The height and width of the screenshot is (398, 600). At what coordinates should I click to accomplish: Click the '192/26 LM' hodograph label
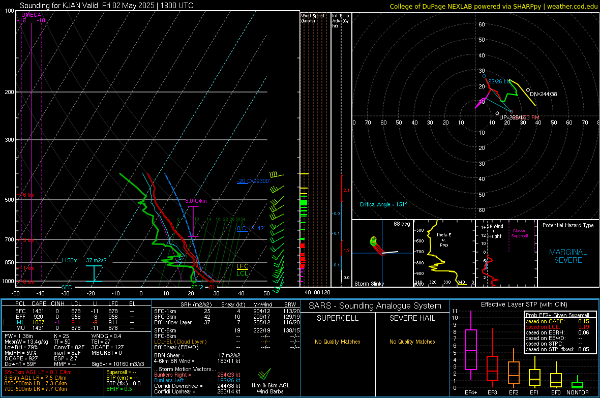(498, 81)
